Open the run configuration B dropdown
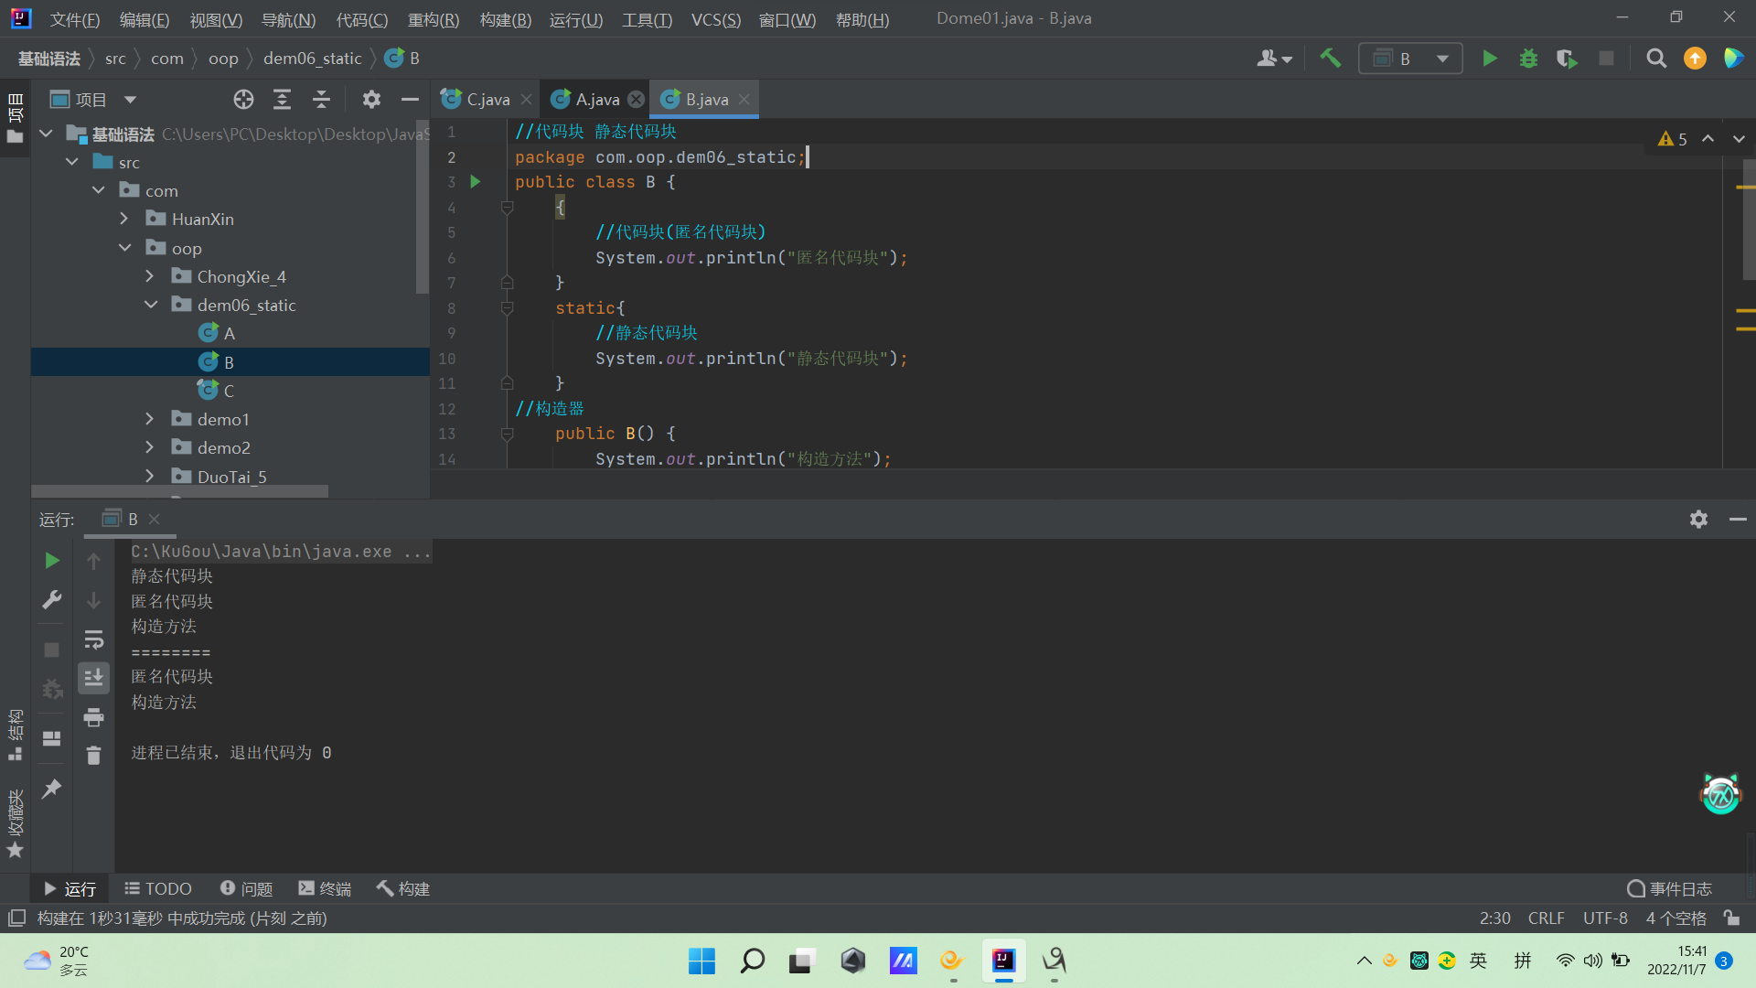This screenshot has height=988, width=1756. coord(1409,59)
